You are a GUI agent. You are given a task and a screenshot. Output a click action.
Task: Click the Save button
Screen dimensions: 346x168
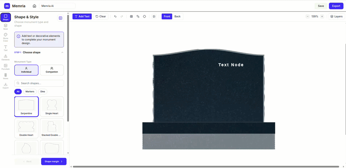point(321,6)
